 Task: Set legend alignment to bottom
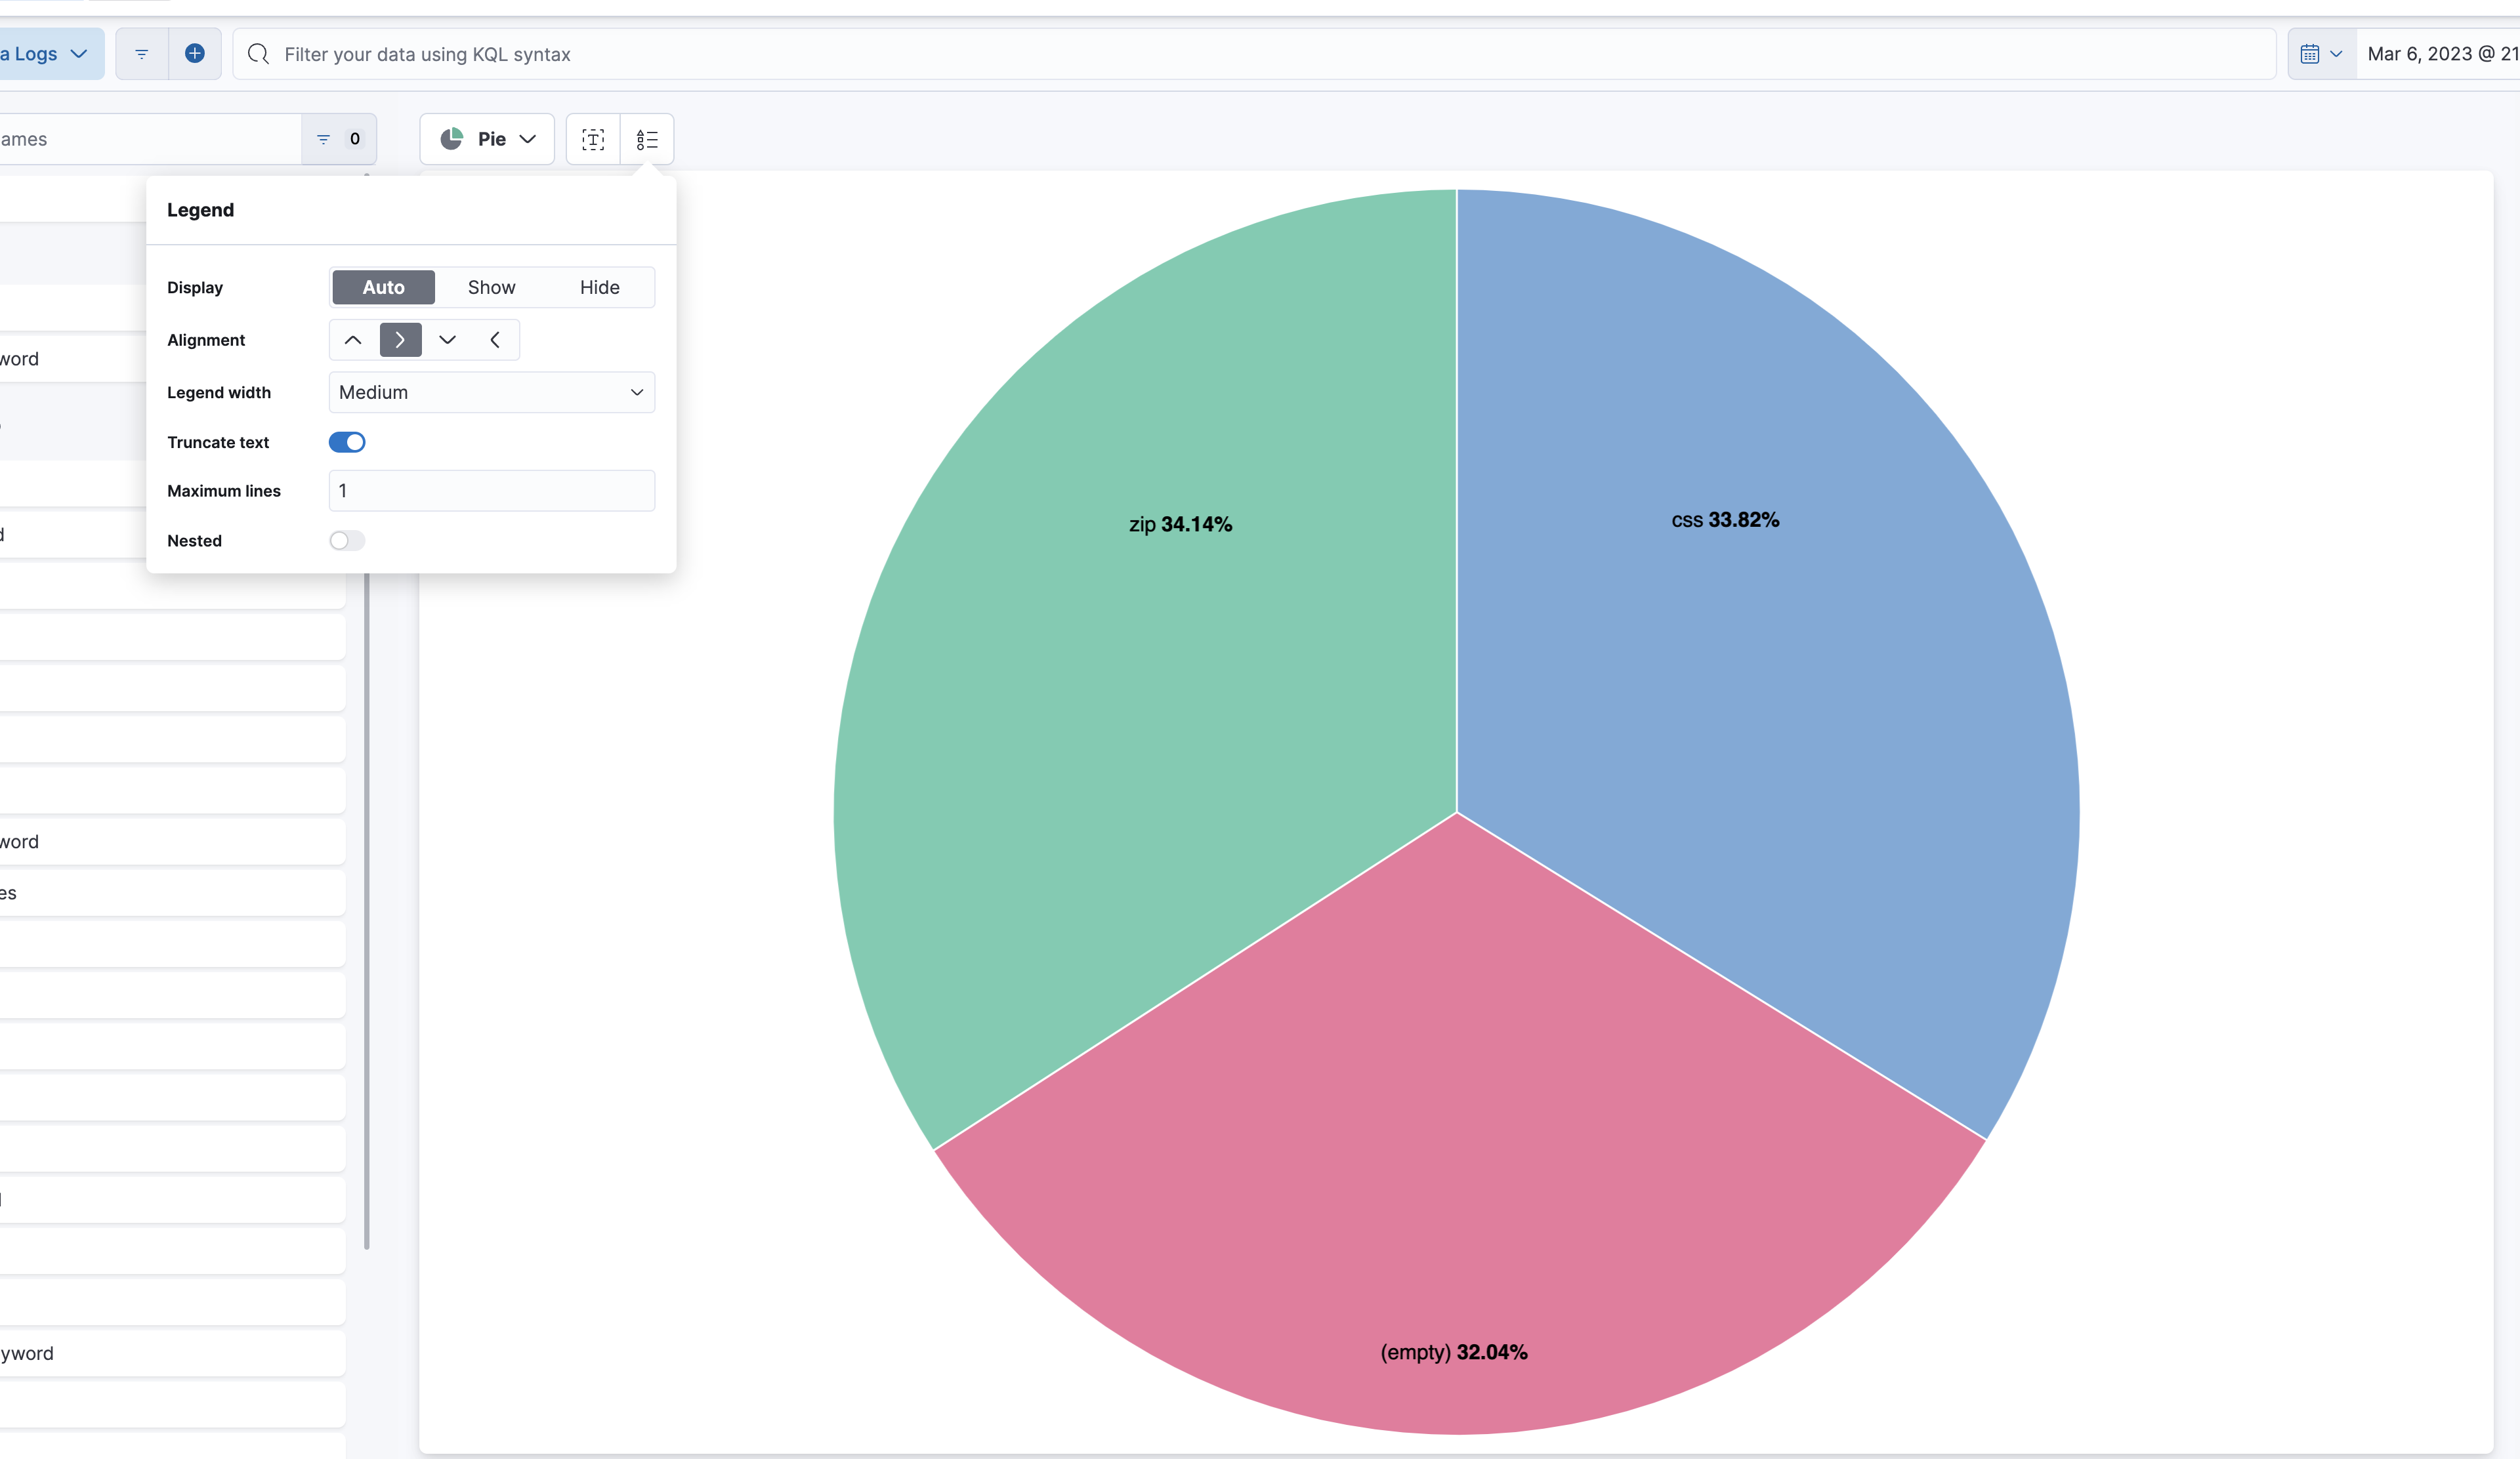(448, 340)
